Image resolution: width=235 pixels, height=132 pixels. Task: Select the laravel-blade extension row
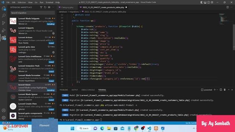click(x=32, y=87)
